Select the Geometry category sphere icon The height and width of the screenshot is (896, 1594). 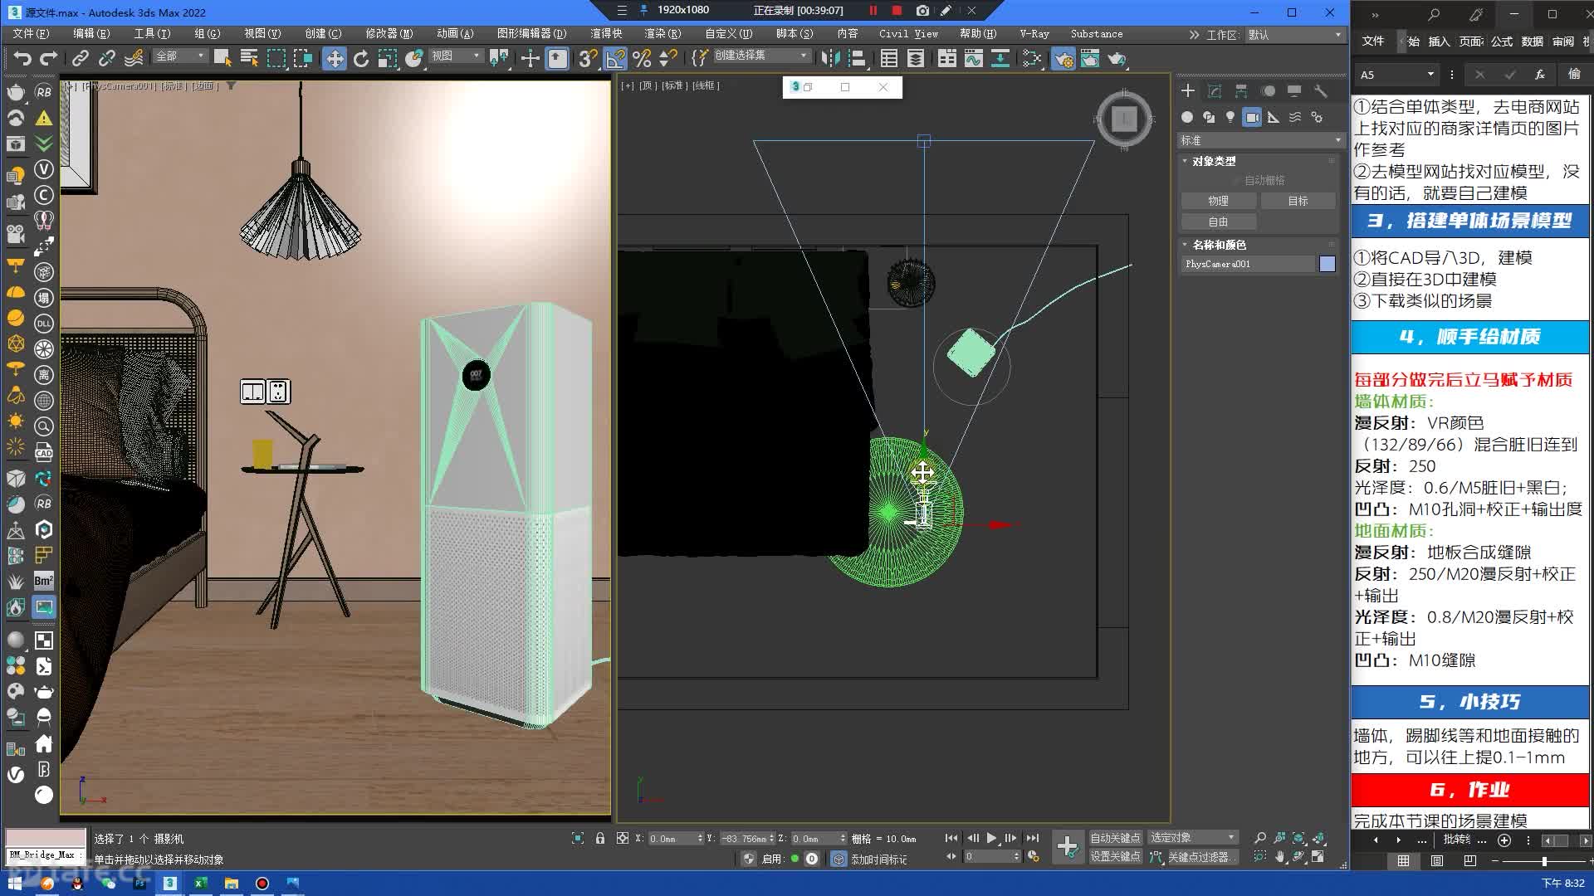pos(1187,117)
